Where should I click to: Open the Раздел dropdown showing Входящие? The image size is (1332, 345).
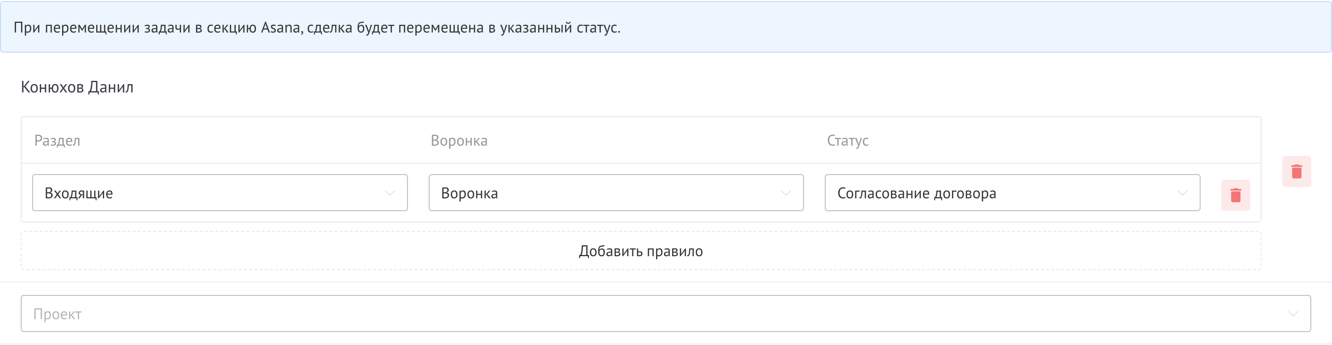pyautogui.click(x=220, y=193)
